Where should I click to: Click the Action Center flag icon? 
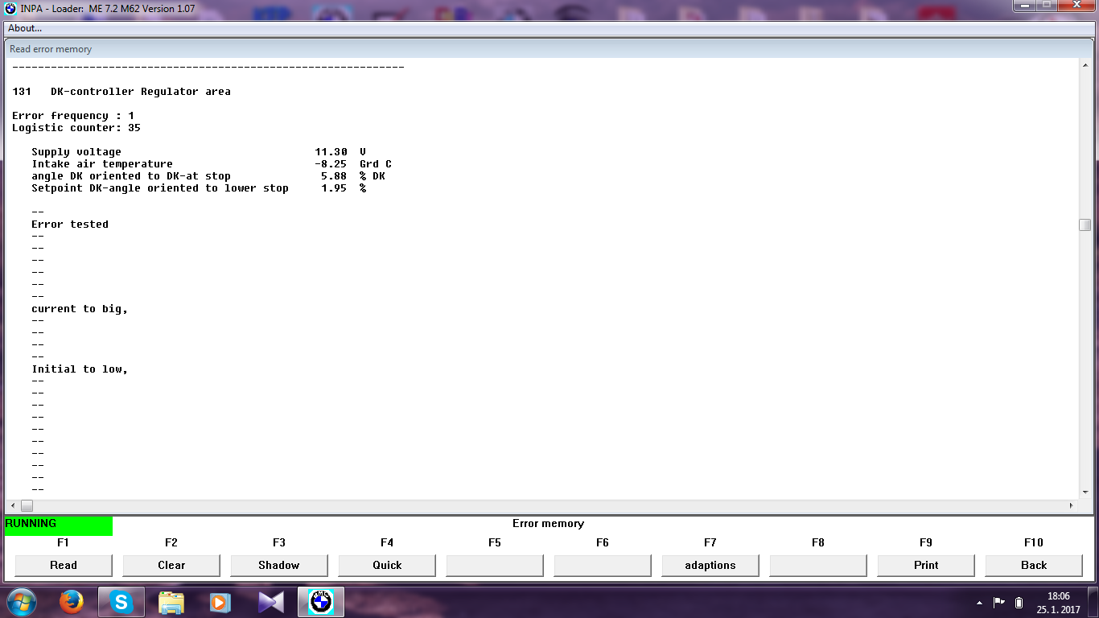tap(999, 603)
